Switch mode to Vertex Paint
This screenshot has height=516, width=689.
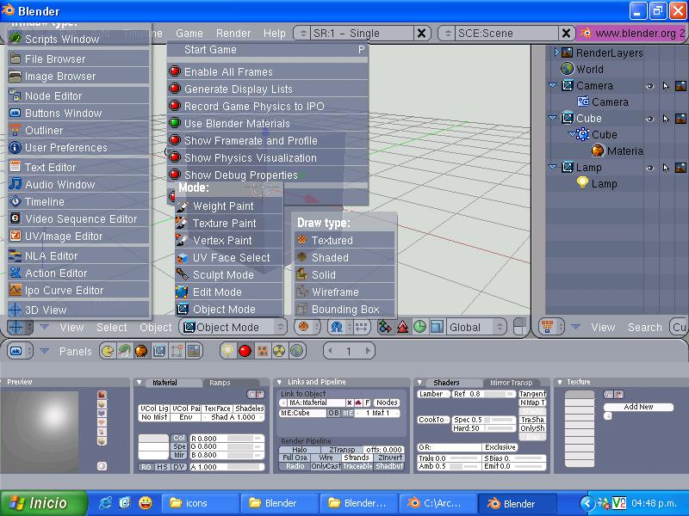[228, 241]
